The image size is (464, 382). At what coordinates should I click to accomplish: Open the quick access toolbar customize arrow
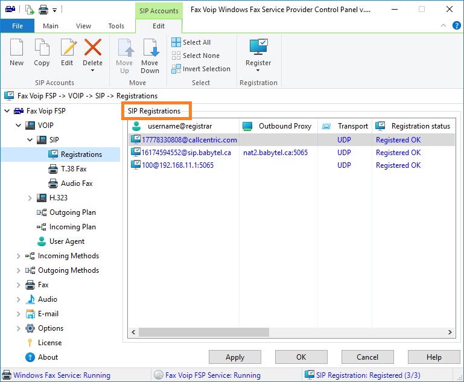55,10
